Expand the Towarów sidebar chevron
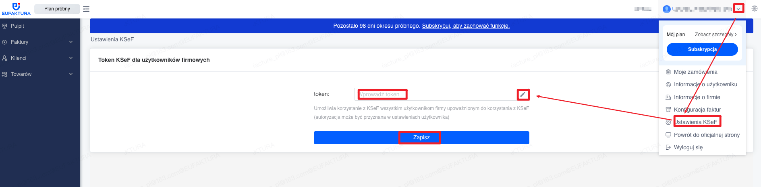 coord(71,74)
